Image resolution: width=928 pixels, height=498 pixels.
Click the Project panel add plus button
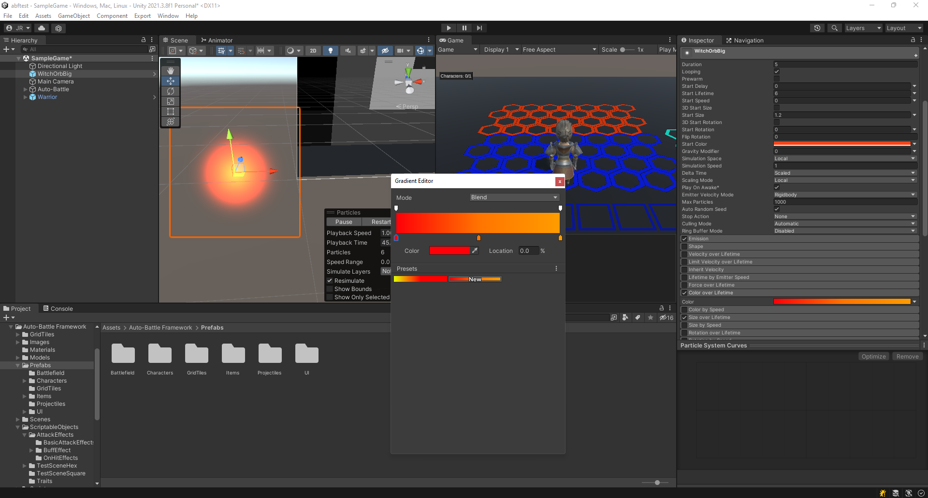(6, 318)
